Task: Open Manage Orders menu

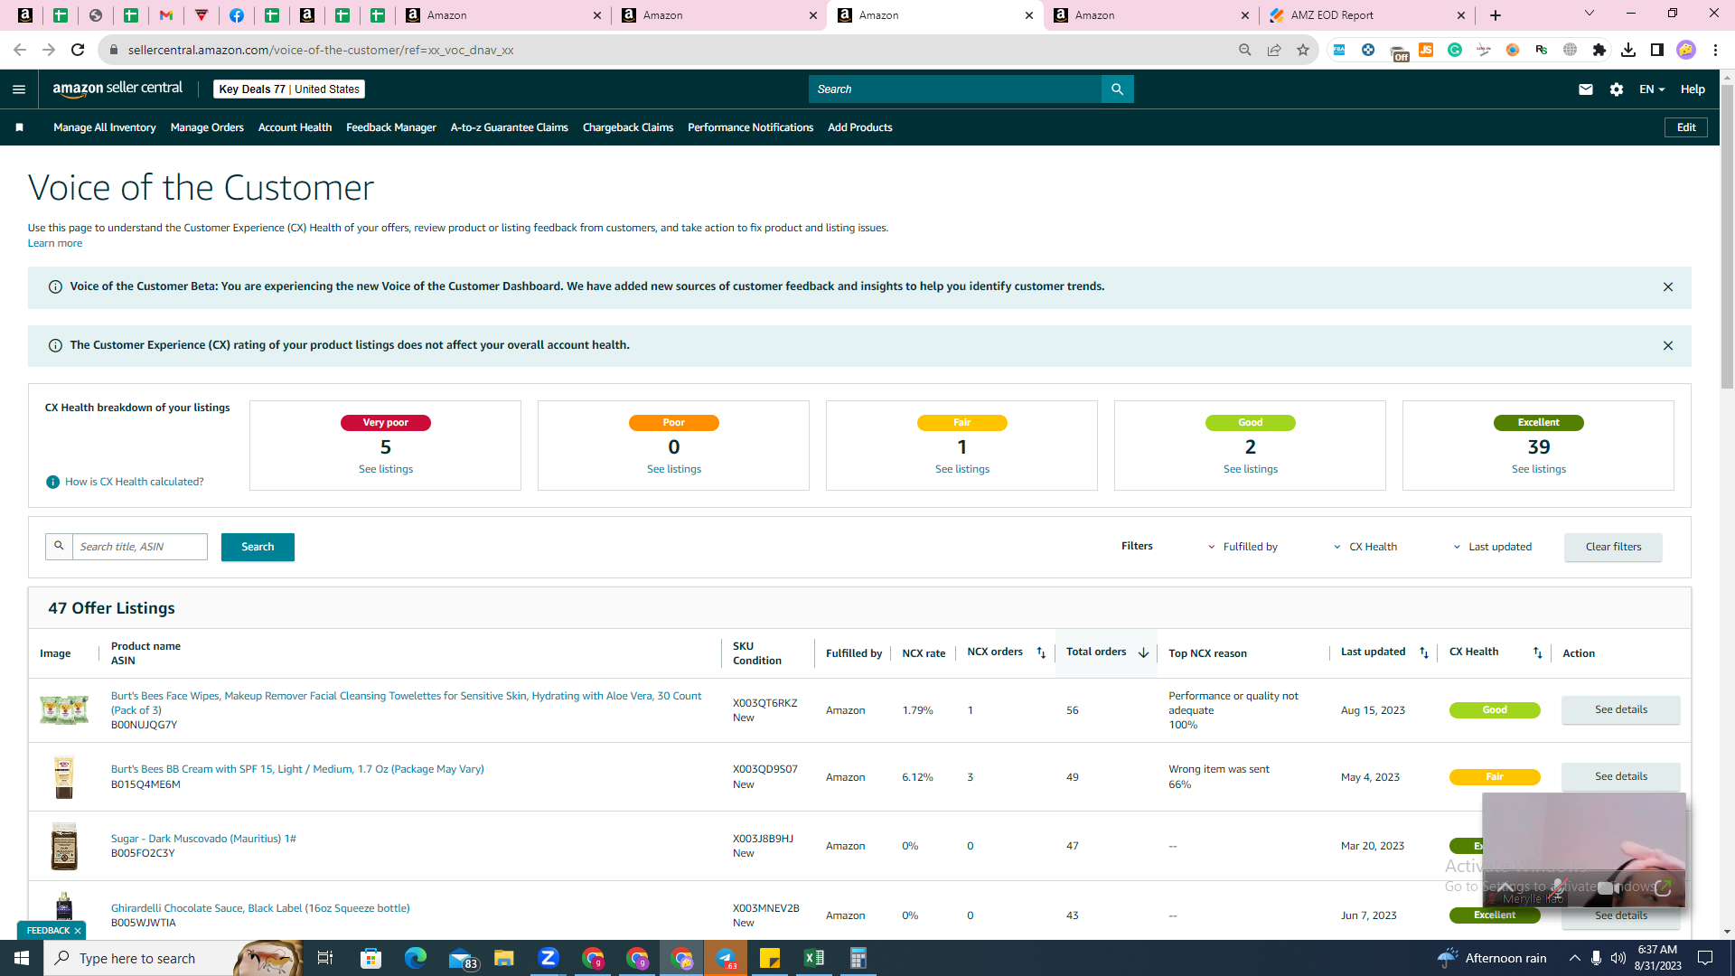Action: pos(207,127)
